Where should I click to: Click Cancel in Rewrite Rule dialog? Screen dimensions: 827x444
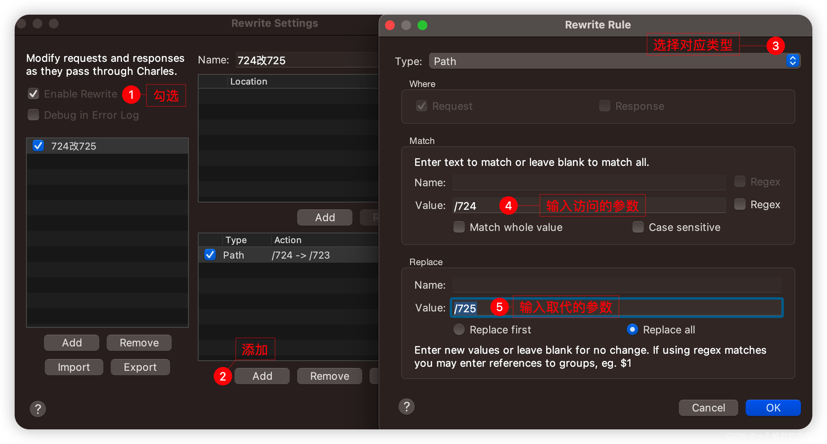[x=708, y=407]
